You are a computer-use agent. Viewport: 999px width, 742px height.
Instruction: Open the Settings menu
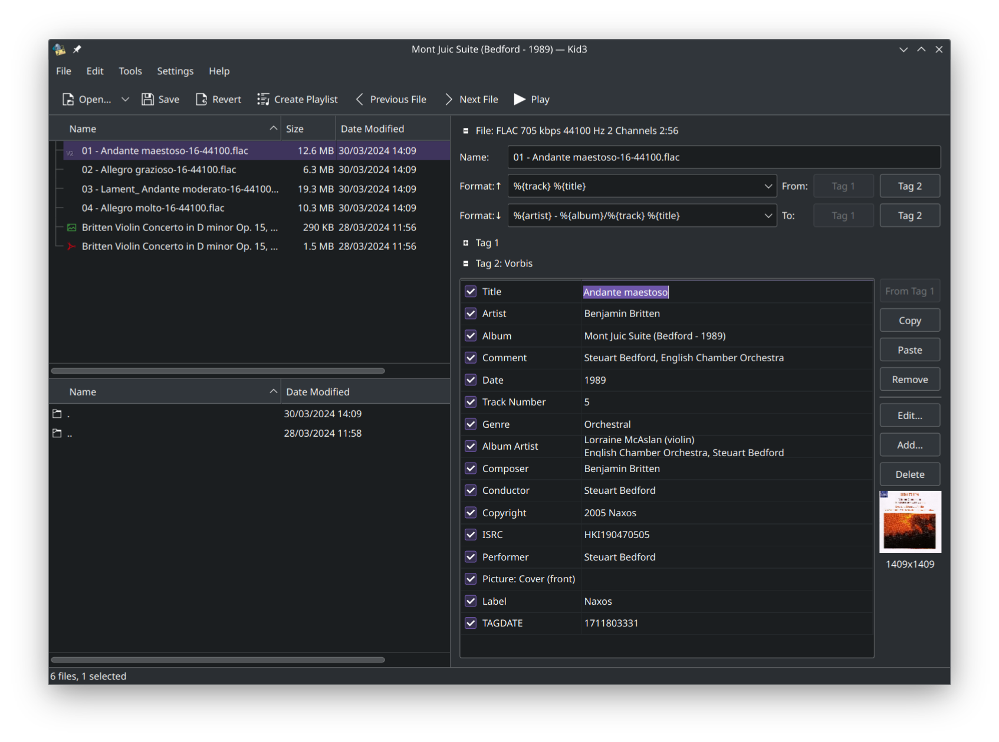[175, 71]
